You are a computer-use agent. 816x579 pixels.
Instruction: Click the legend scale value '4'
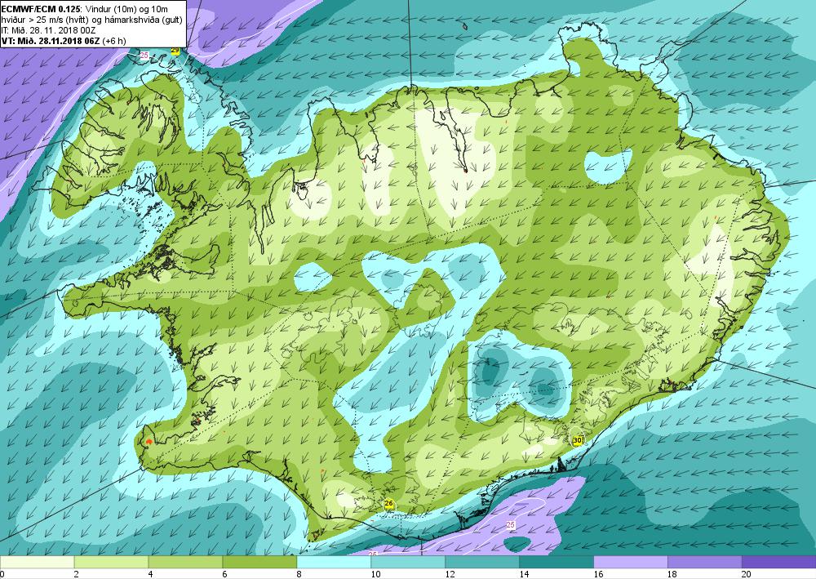point(150,574)
